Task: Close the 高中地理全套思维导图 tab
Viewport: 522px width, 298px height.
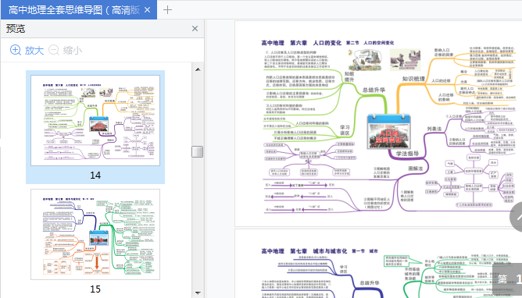Action: 147,10
